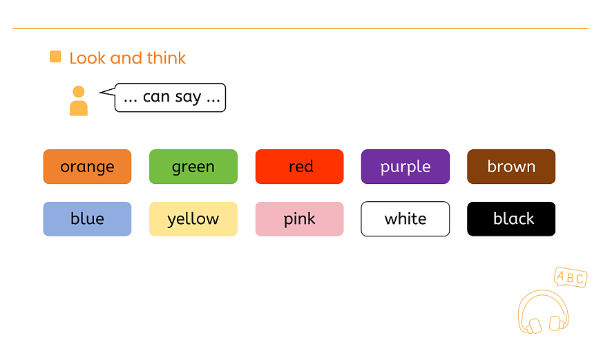
Task: Click the brown color card
Action: click(x=511, y=167)
